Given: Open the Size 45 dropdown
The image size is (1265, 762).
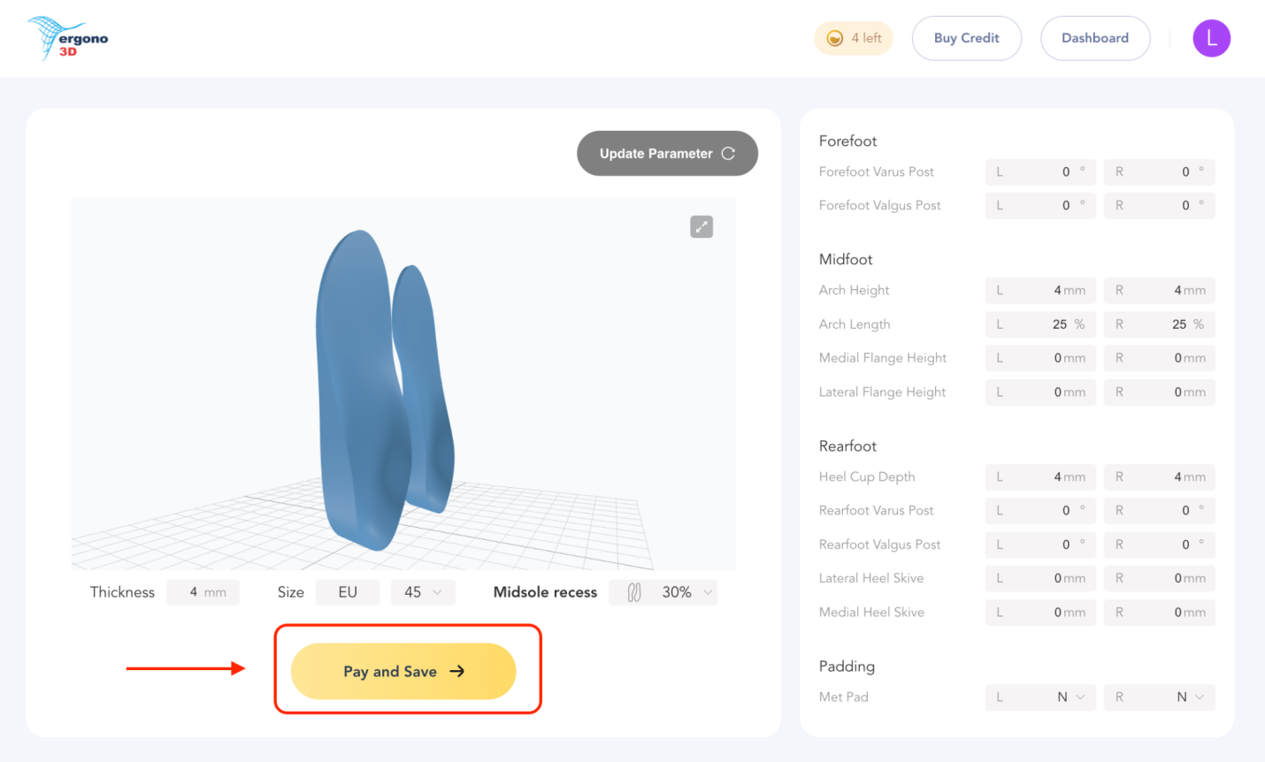Looking at the screenshot, I should pos(423,591).
